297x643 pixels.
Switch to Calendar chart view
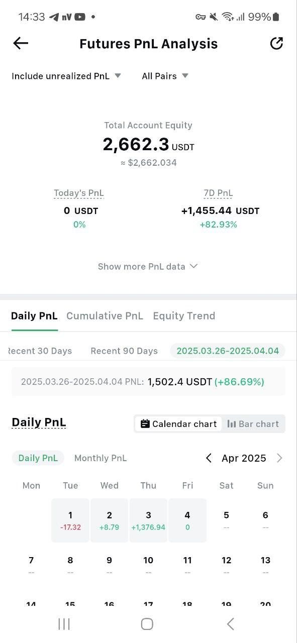click(x=178, y=424)
